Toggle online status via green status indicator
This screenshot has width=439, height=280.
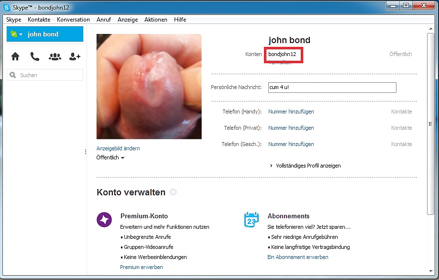[12, 34]
